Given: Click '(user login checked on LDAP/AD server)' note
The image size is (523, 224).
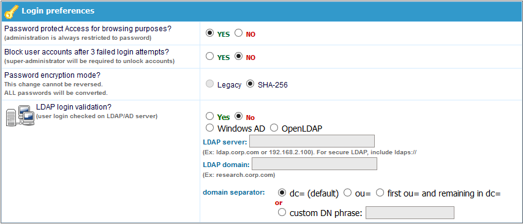Looking at the screenshot, I should click(x=97, y=116).
